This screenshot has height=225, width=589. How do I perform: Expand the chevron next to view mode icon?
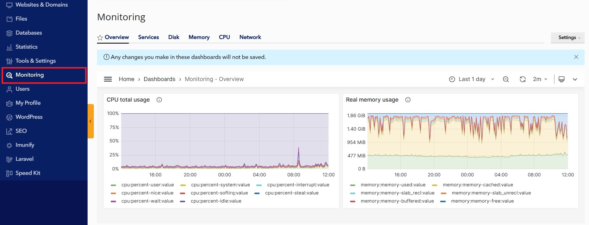point(575,79)
